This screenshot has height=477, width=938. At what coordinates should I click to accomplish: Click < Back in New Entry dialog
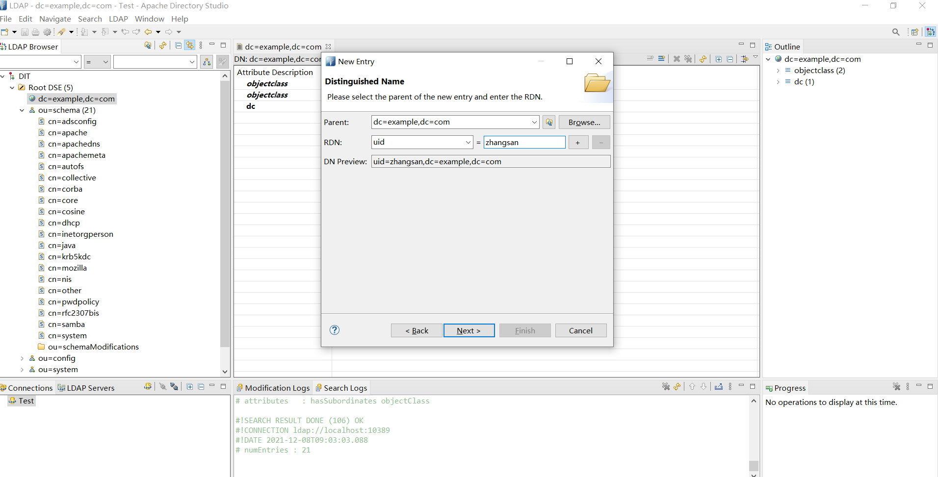tap(417, 330)
